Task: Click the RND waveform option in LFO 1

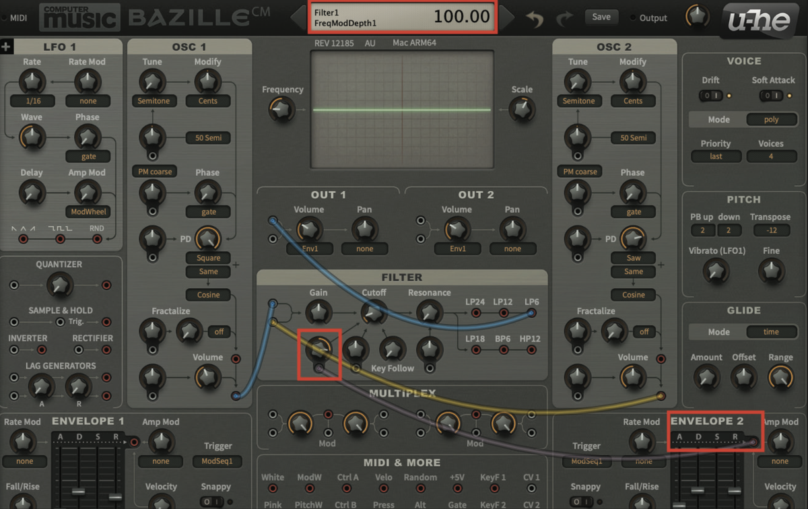Action: click(96, 229)
